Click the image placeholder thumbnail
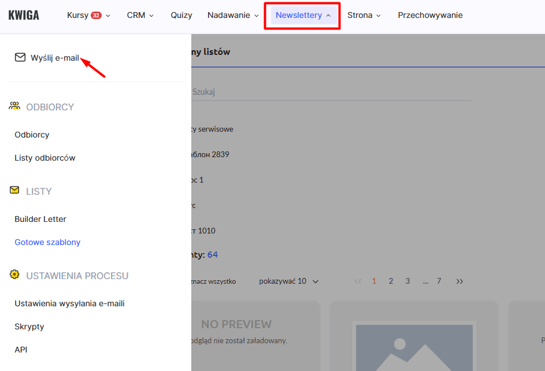Image resolution: width=545 pixels, height=371 pixels. [414, 347]
